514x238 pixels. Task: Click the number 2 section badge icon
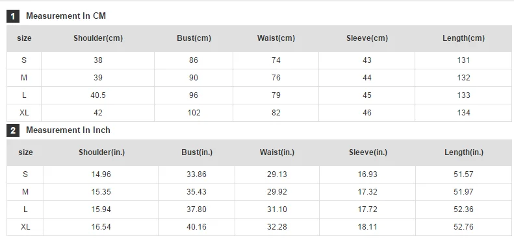click(x=13, y=131)
